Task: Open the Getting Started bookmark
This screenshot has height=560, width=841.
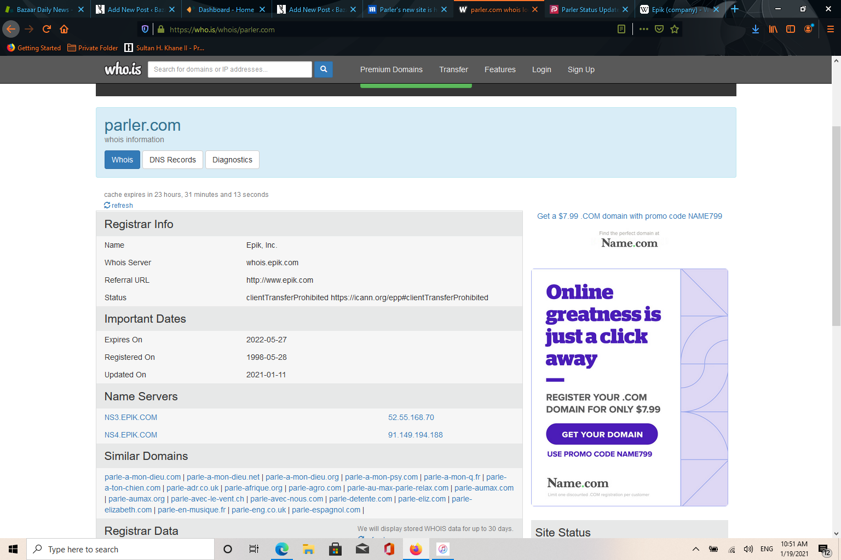Action: pos(34,48)
